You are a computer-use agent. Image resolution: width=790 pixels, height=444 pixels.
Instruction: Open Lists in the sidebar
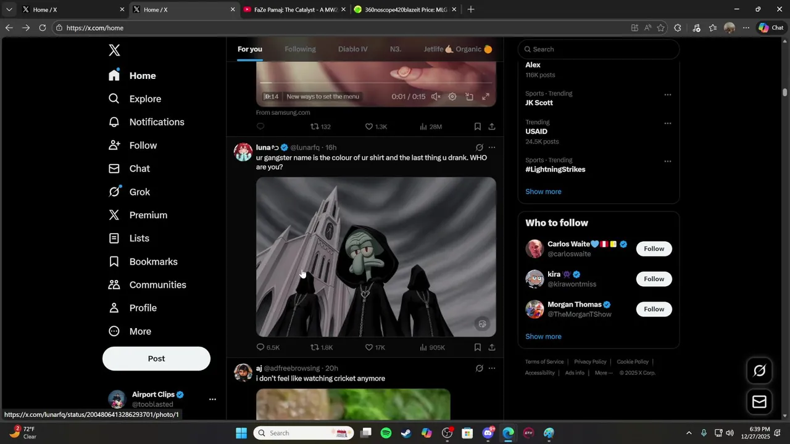(x=128, y=238)
